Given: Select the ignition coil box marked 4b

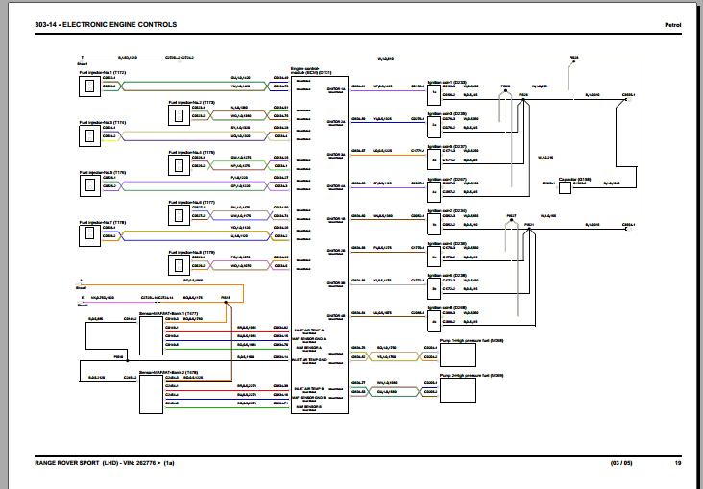Looking at the screenshot, I should point(434,322).
